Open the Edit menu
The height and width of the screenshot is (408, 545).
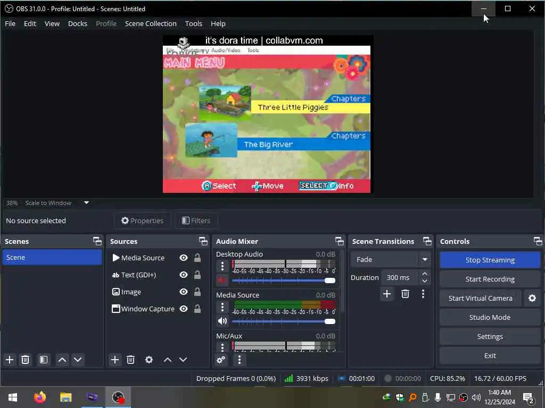30,23
